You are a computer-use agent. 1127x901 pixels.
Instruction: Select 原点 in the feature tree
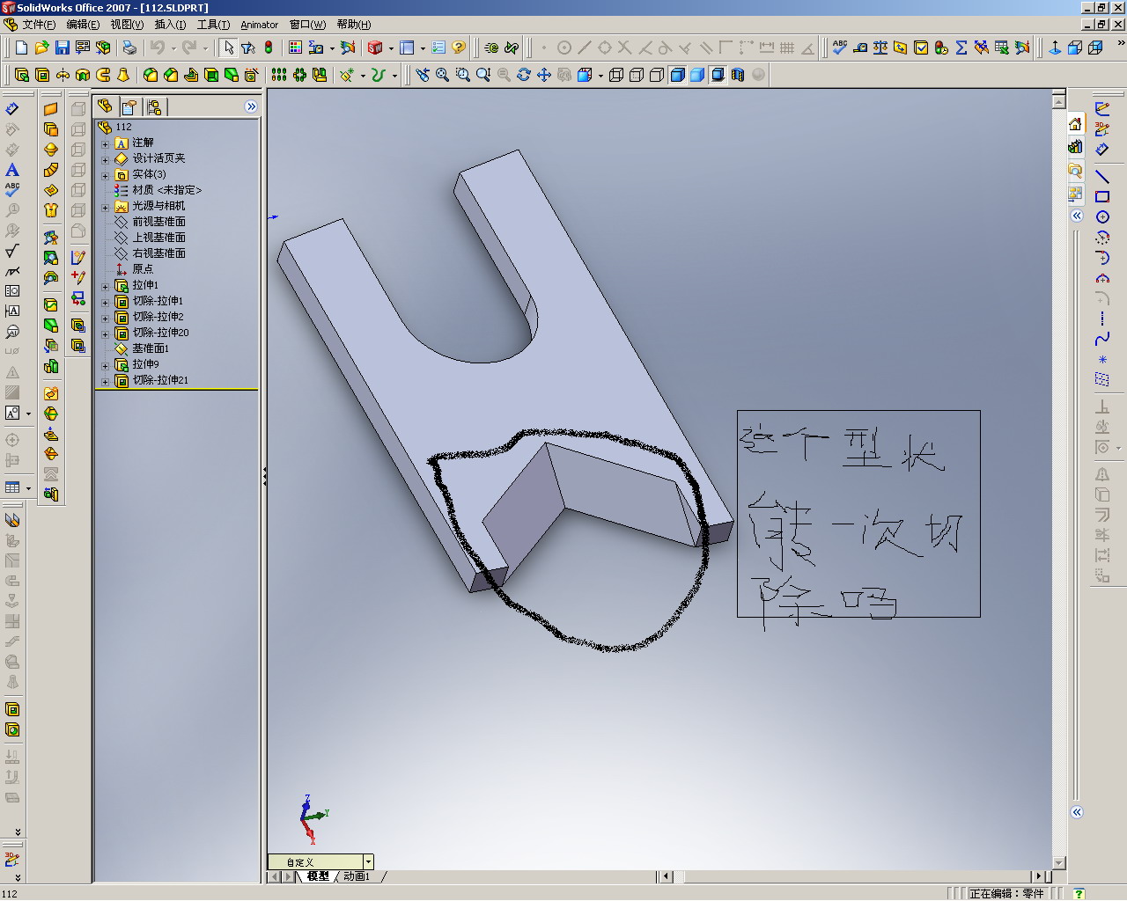pos(143,269)
